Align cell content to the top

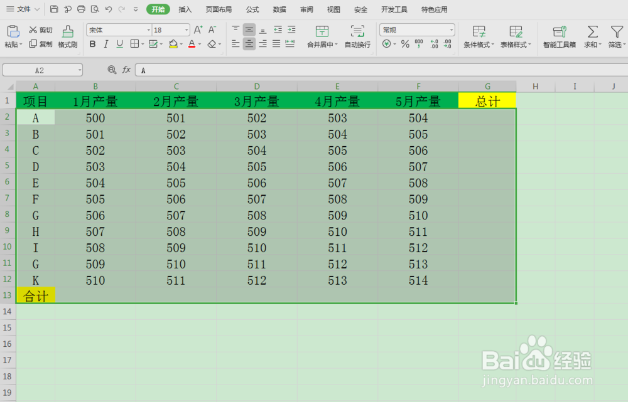(x=235, y=29)
